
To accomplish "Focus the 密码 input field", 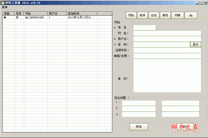I will point(162,45).
